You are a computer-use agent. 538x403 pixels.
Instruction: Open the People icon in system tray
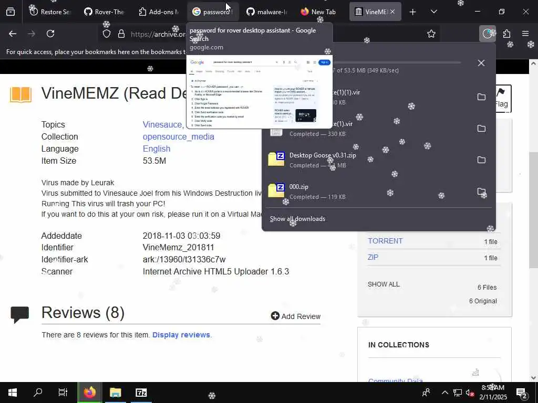point(426,393)
